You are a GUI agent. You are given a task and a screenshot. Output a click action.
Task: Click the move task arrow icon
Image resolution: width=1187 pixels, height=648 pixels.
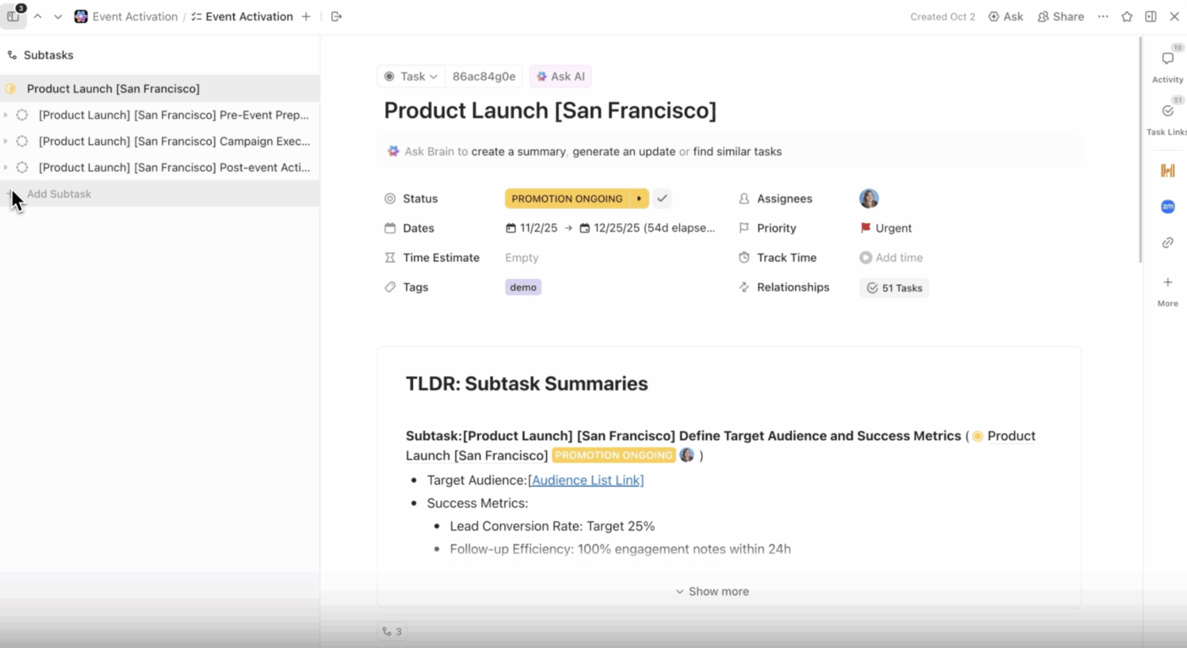337,16
